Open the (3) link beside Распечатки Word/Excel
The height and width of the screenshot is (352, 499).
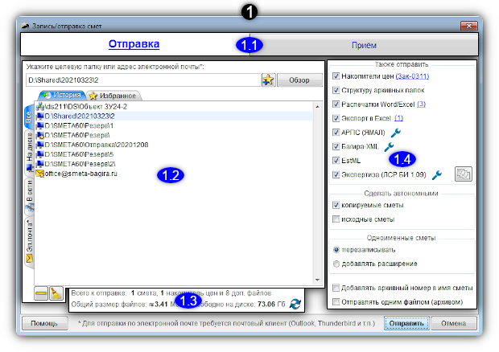click(421, 104)
